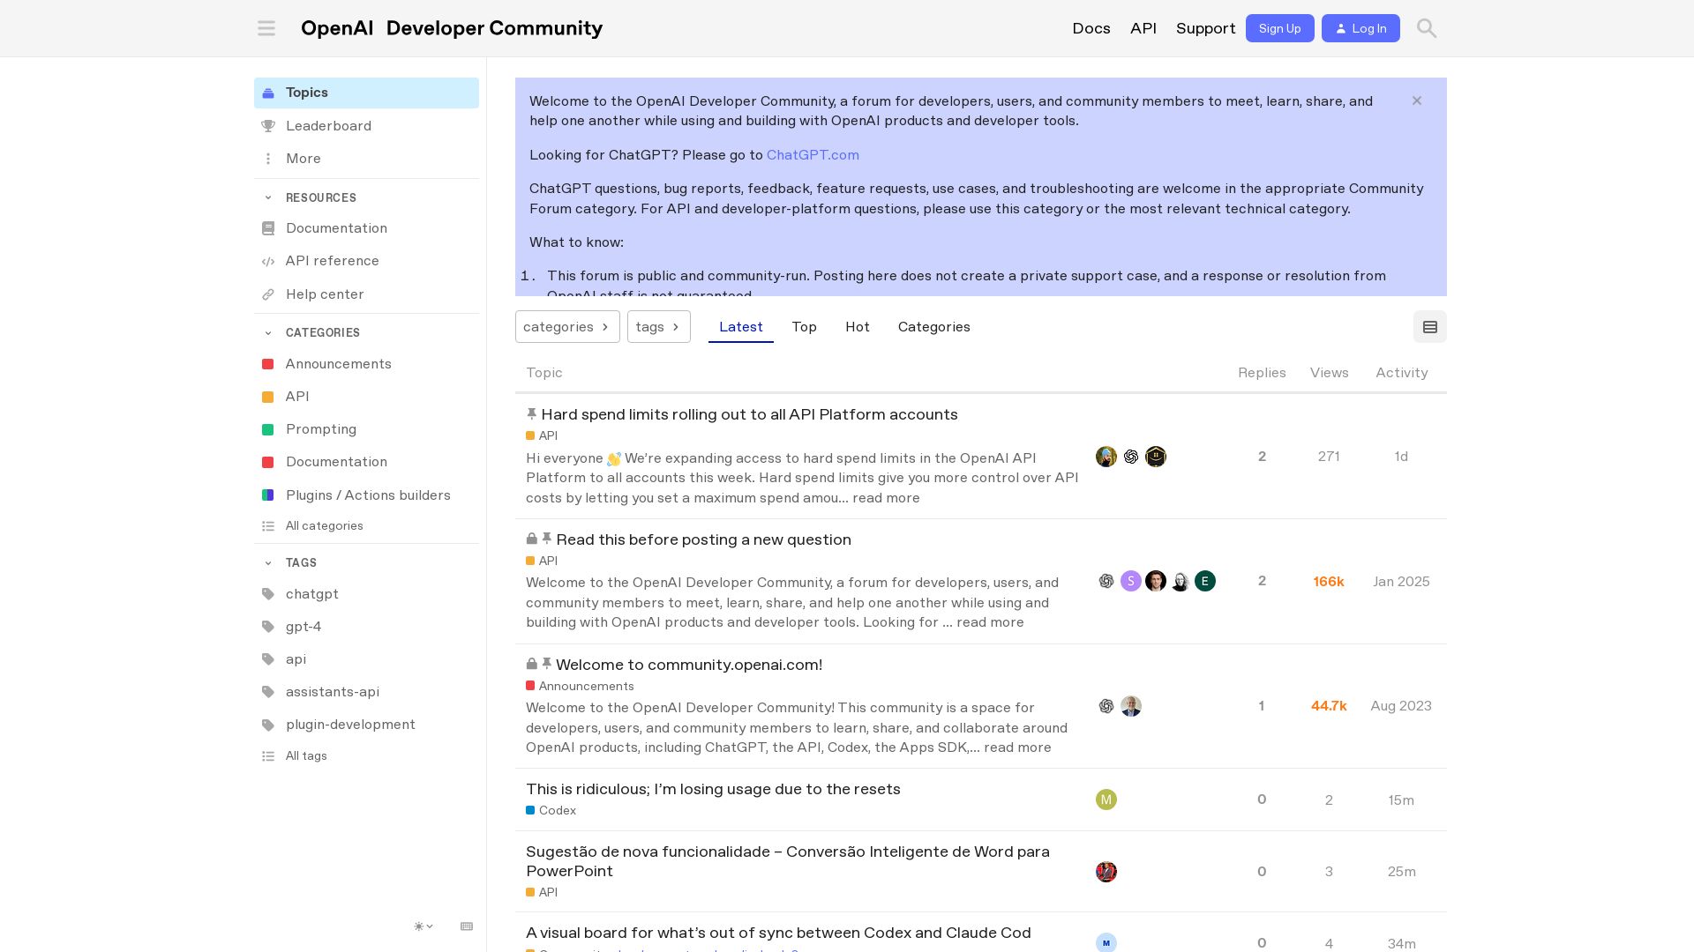
Task: Open Docs in the header
Action: (1091, 28)
